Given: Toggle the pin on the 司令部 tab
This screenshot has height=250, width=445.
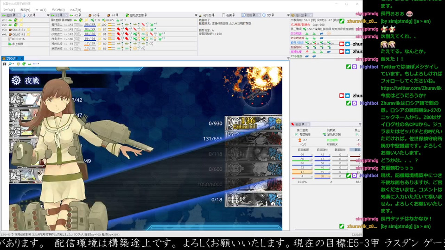Looking at the screenshot, I should point(213,15).
